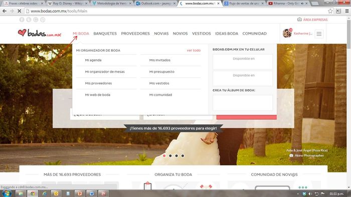The image size is (351, 197).
Task: Switch to the Outlook.com tab
Action: coord(156,4)
